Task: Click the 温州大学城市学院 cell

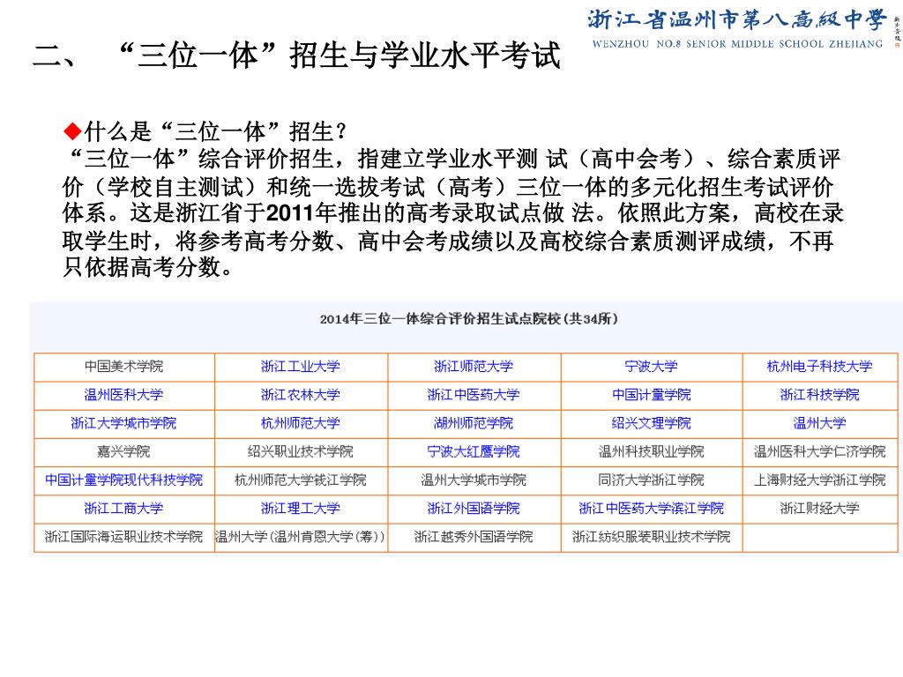Action: 474,480
